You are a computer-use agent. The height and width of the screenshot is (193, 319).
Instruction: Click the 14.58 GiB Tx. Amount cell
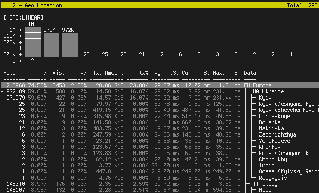[x=109, y=91]
